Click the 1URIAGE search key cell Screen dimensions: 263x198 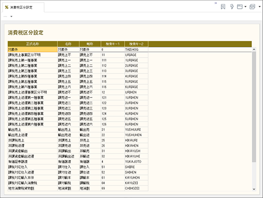[136, 60]
